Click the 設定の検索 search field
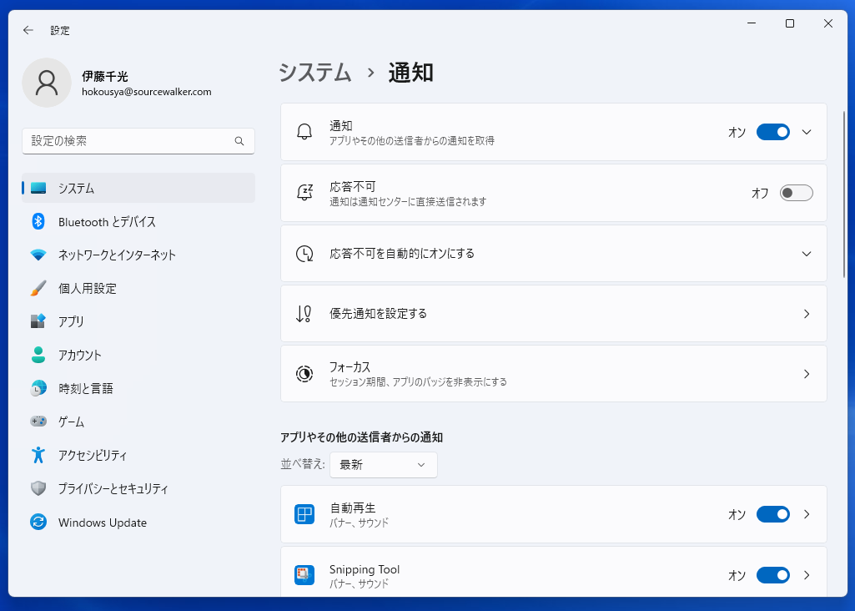Viewport: 855px width, 611px height. click(129, 141)
